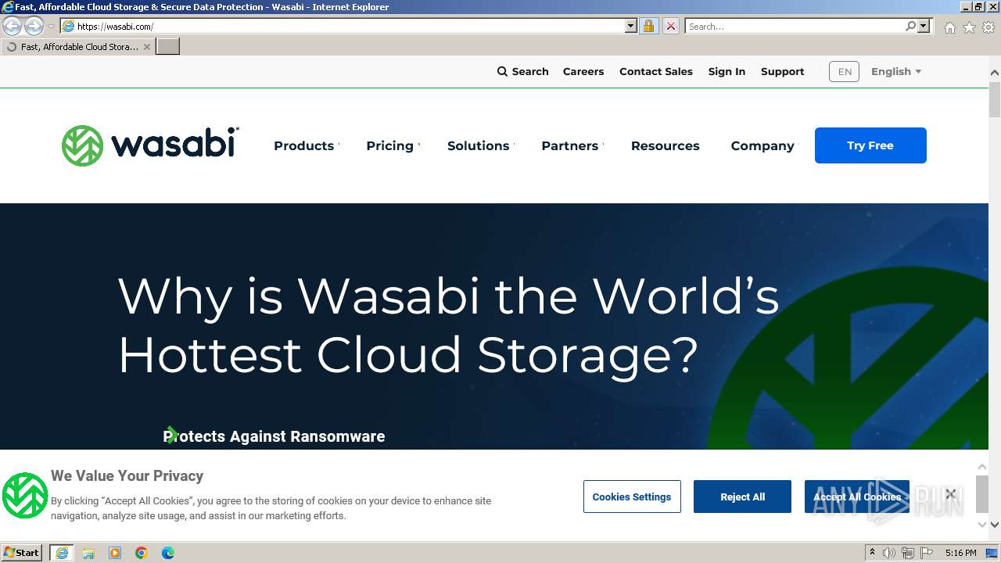Image resolution: width=1001 pixels, height=563 pixels.
Task: Click the EN language badge
Action: tap(844, 71)
